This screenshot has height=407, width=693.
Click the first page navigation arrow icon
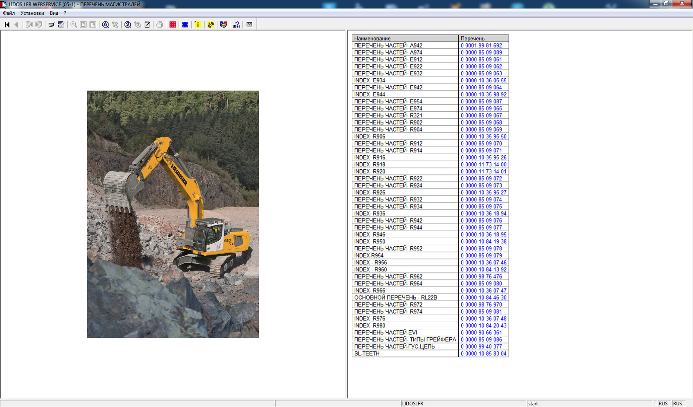tap(7, 24)
